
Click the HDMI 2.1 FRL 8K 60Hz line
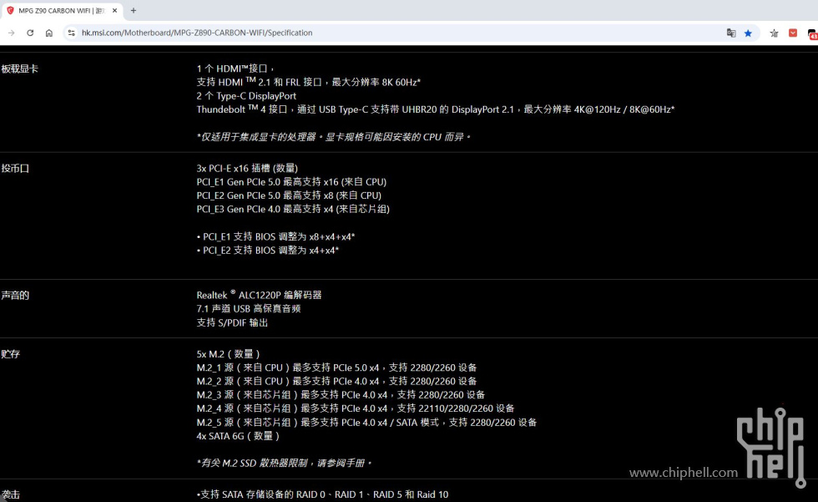[x=308, y=82]
